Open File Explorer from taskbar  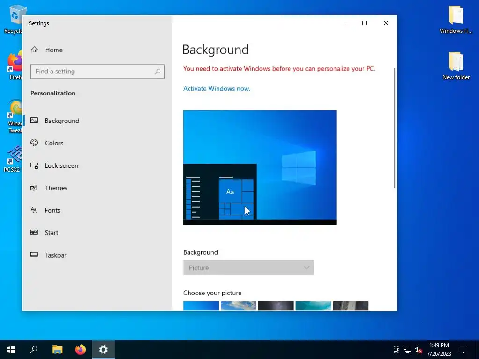click(57, 350)
